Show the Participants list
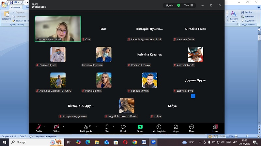 click(86, 128)
